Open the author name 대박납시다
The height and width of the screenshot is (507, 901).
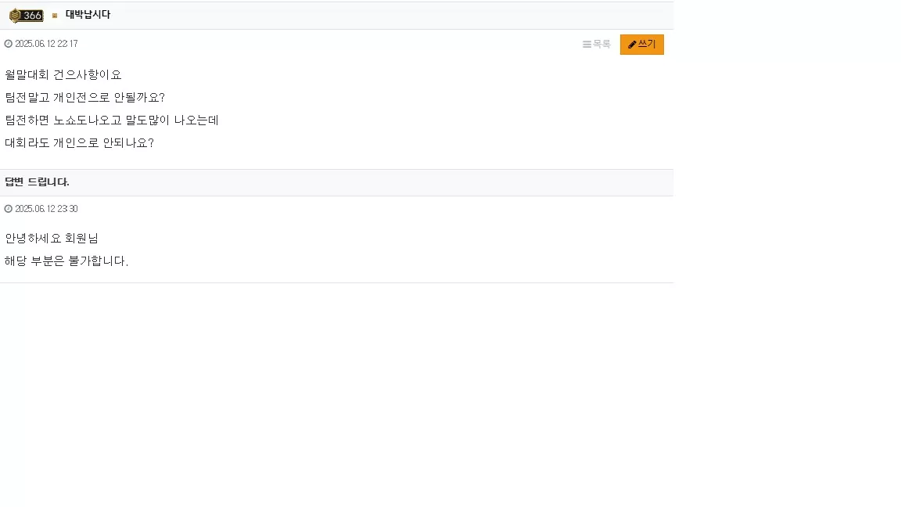(88, 14)
